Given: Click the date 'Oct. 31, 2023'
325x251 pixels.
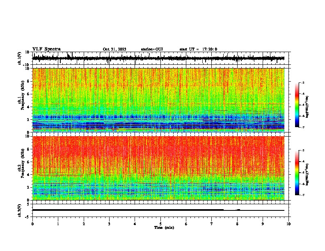Looking at the screenshot, I should [x=114, y=49].
